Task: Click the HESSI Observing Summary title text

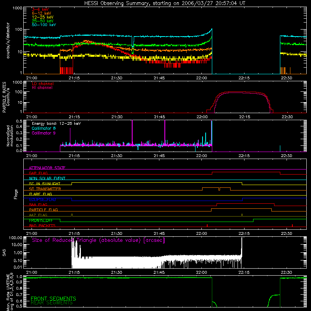Action: (164, 3)
